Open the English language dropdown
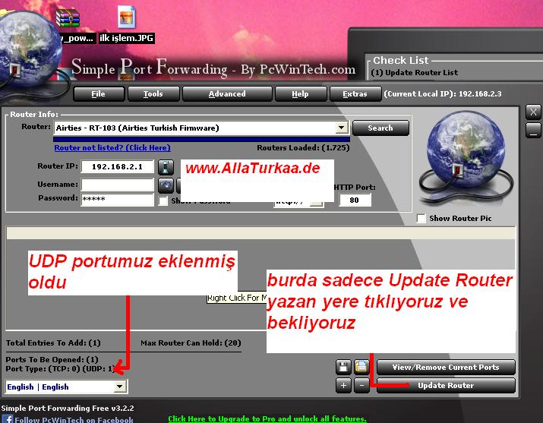The width and height of the screenshot is (543, 423). click(119, 387)
